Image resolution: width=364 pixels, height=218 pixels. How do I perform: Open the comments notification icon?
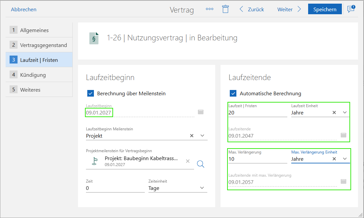pos(351,9)
